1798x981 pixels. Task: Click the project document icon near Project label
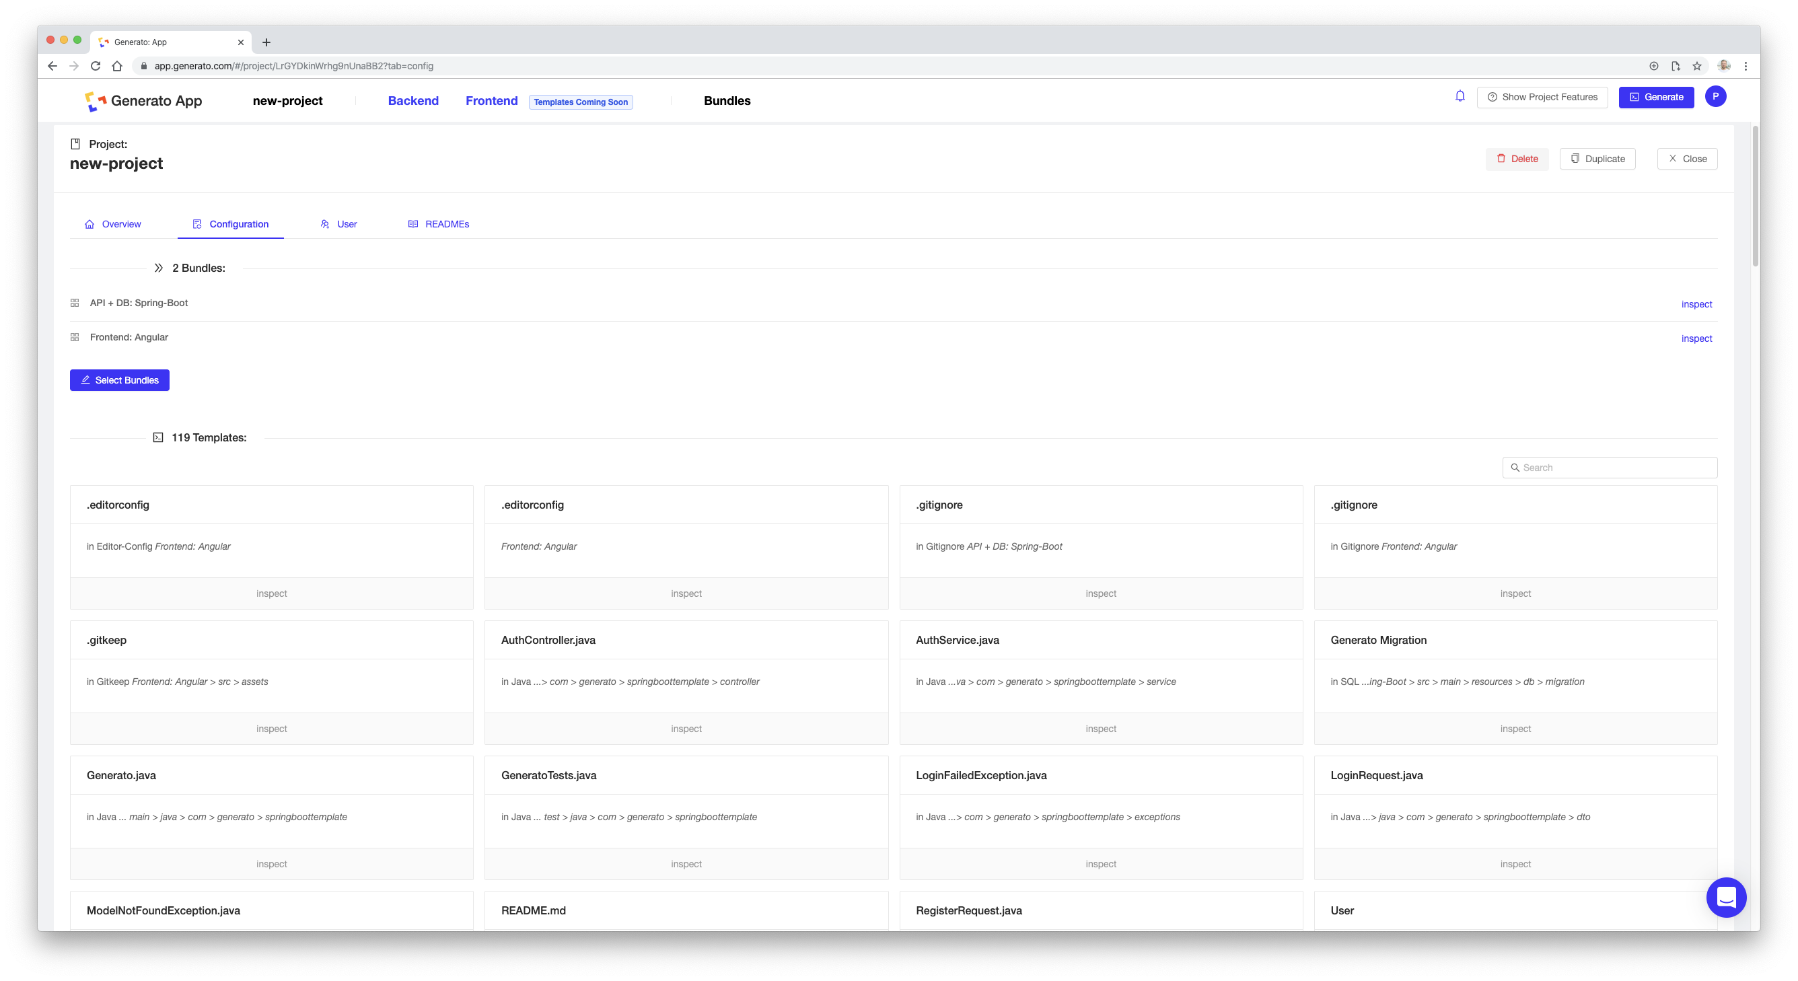tap(75, 144)
